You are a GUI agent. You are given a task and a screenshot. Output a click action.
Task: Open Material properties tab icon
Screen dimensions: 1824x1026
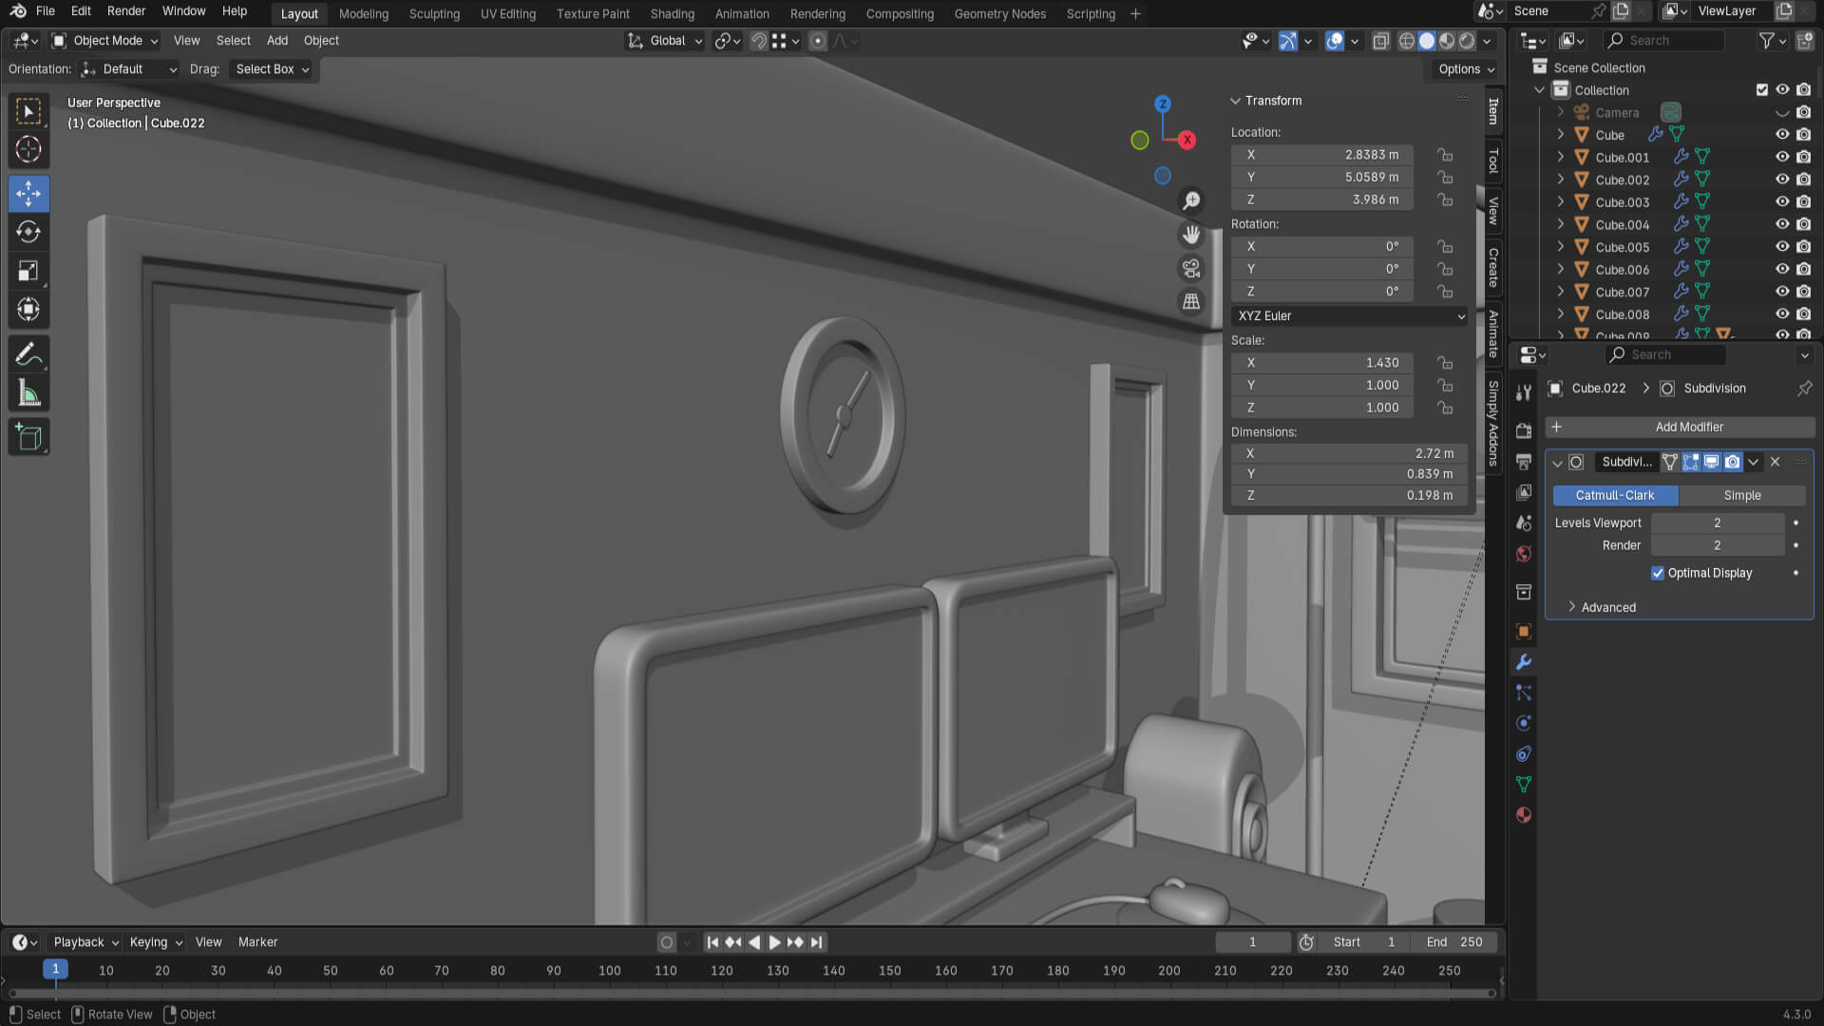pyautogui.click(x=1524, y=815)
